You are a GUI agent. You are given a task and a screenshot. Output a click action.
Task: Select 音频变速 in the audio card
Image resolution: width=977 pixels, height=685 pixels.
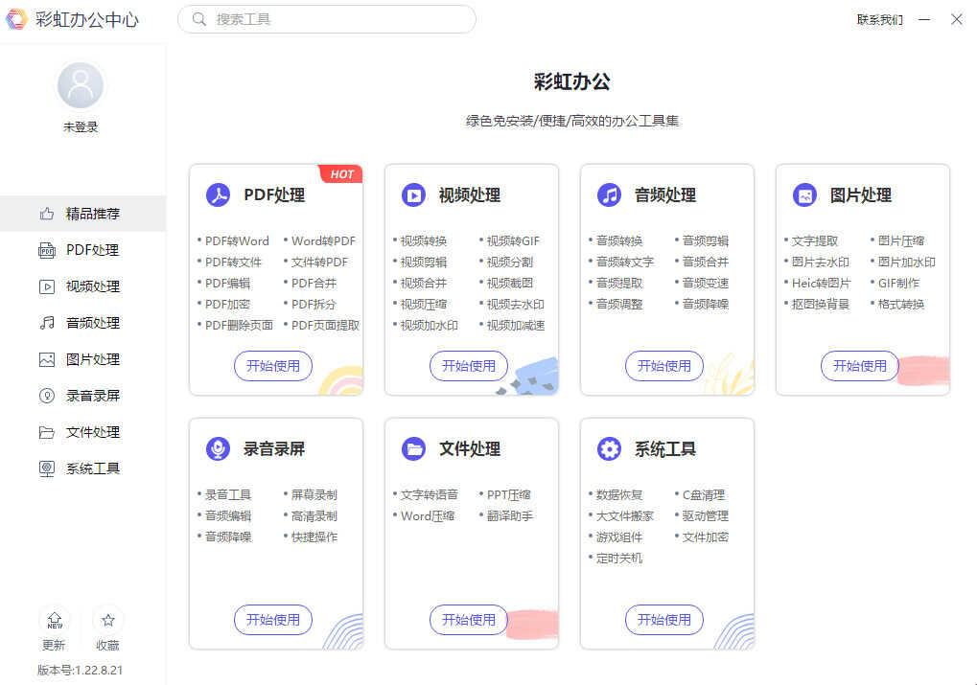706,284
